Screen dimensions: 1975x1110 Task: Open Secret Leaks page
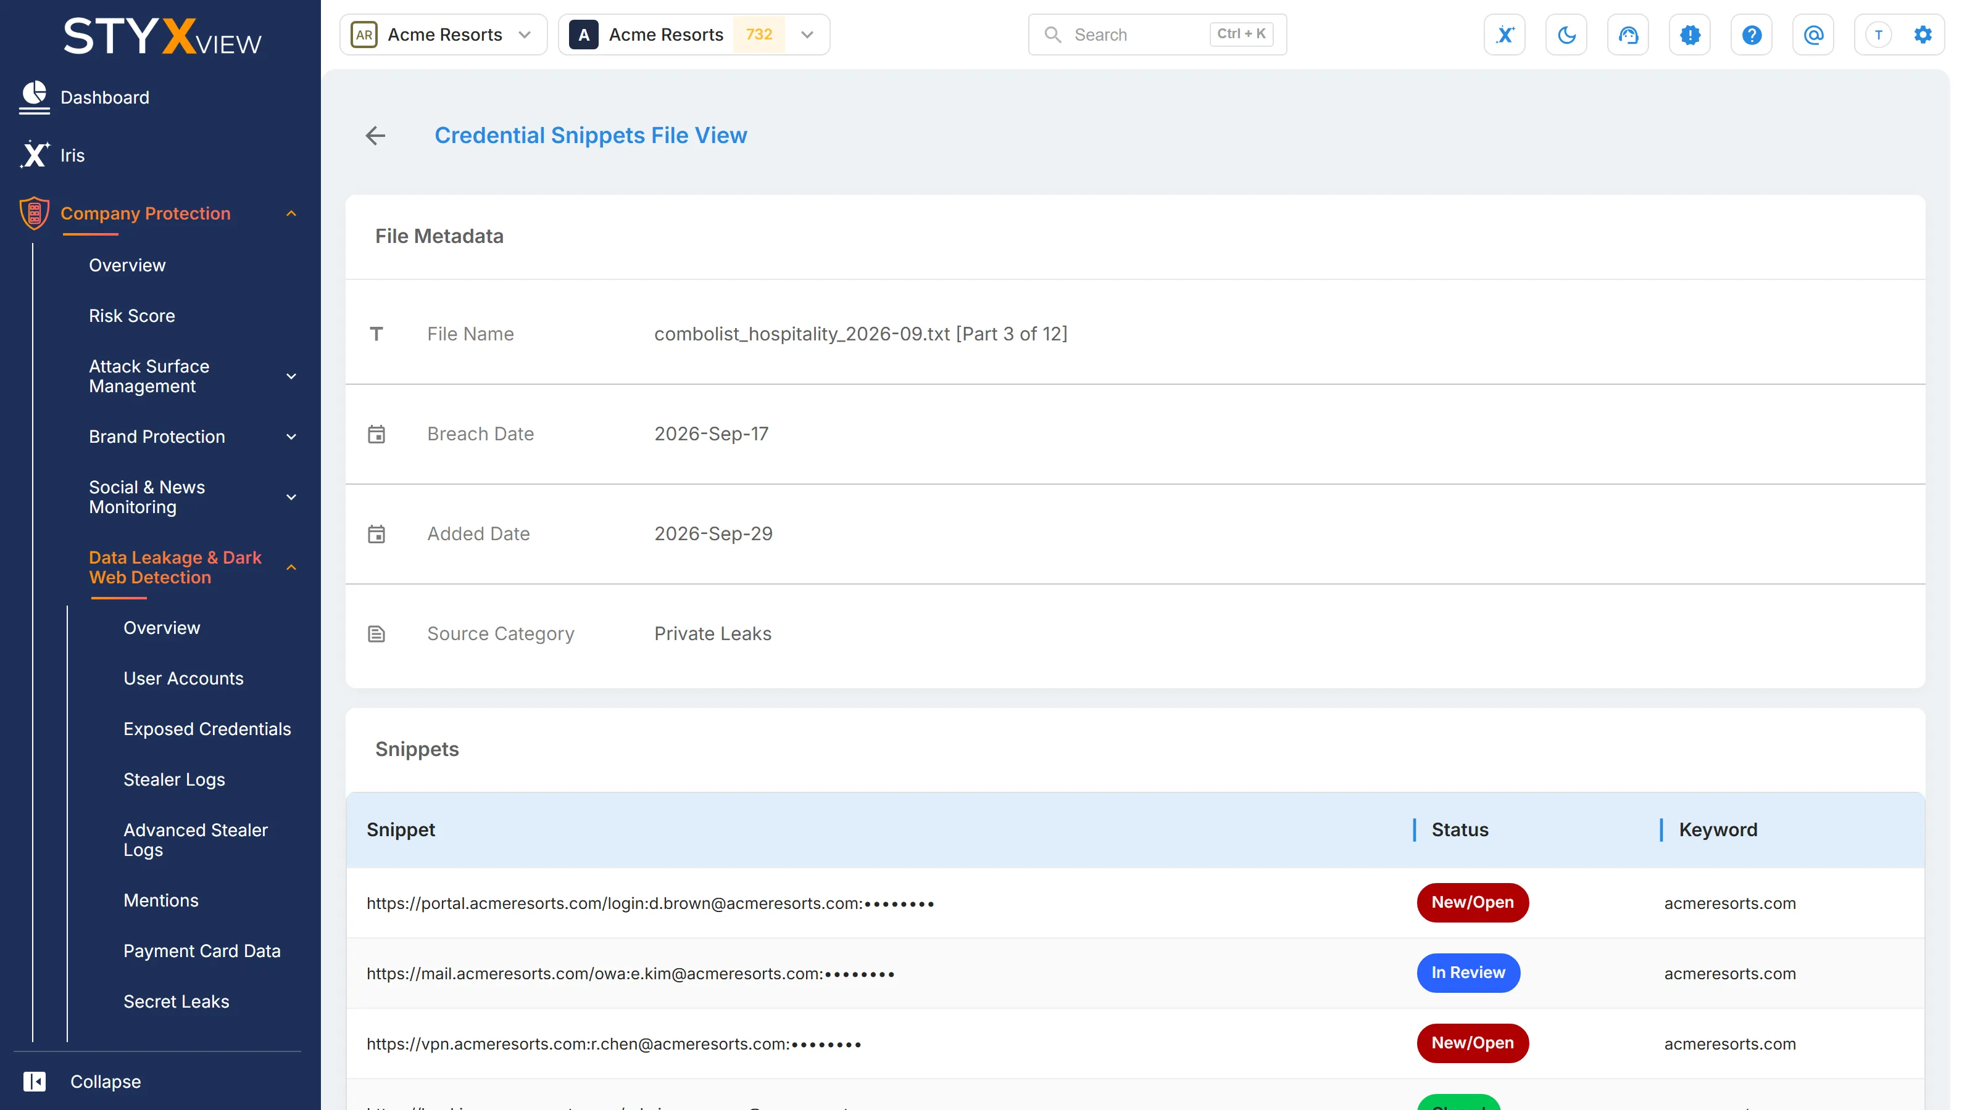pyautogui.click(x=177, y=1001)
